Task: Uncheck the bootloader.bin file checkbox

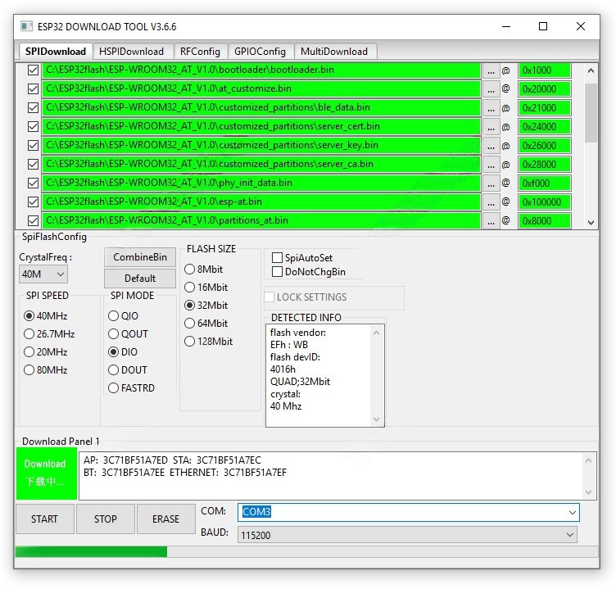Action: tap(33, 70)
